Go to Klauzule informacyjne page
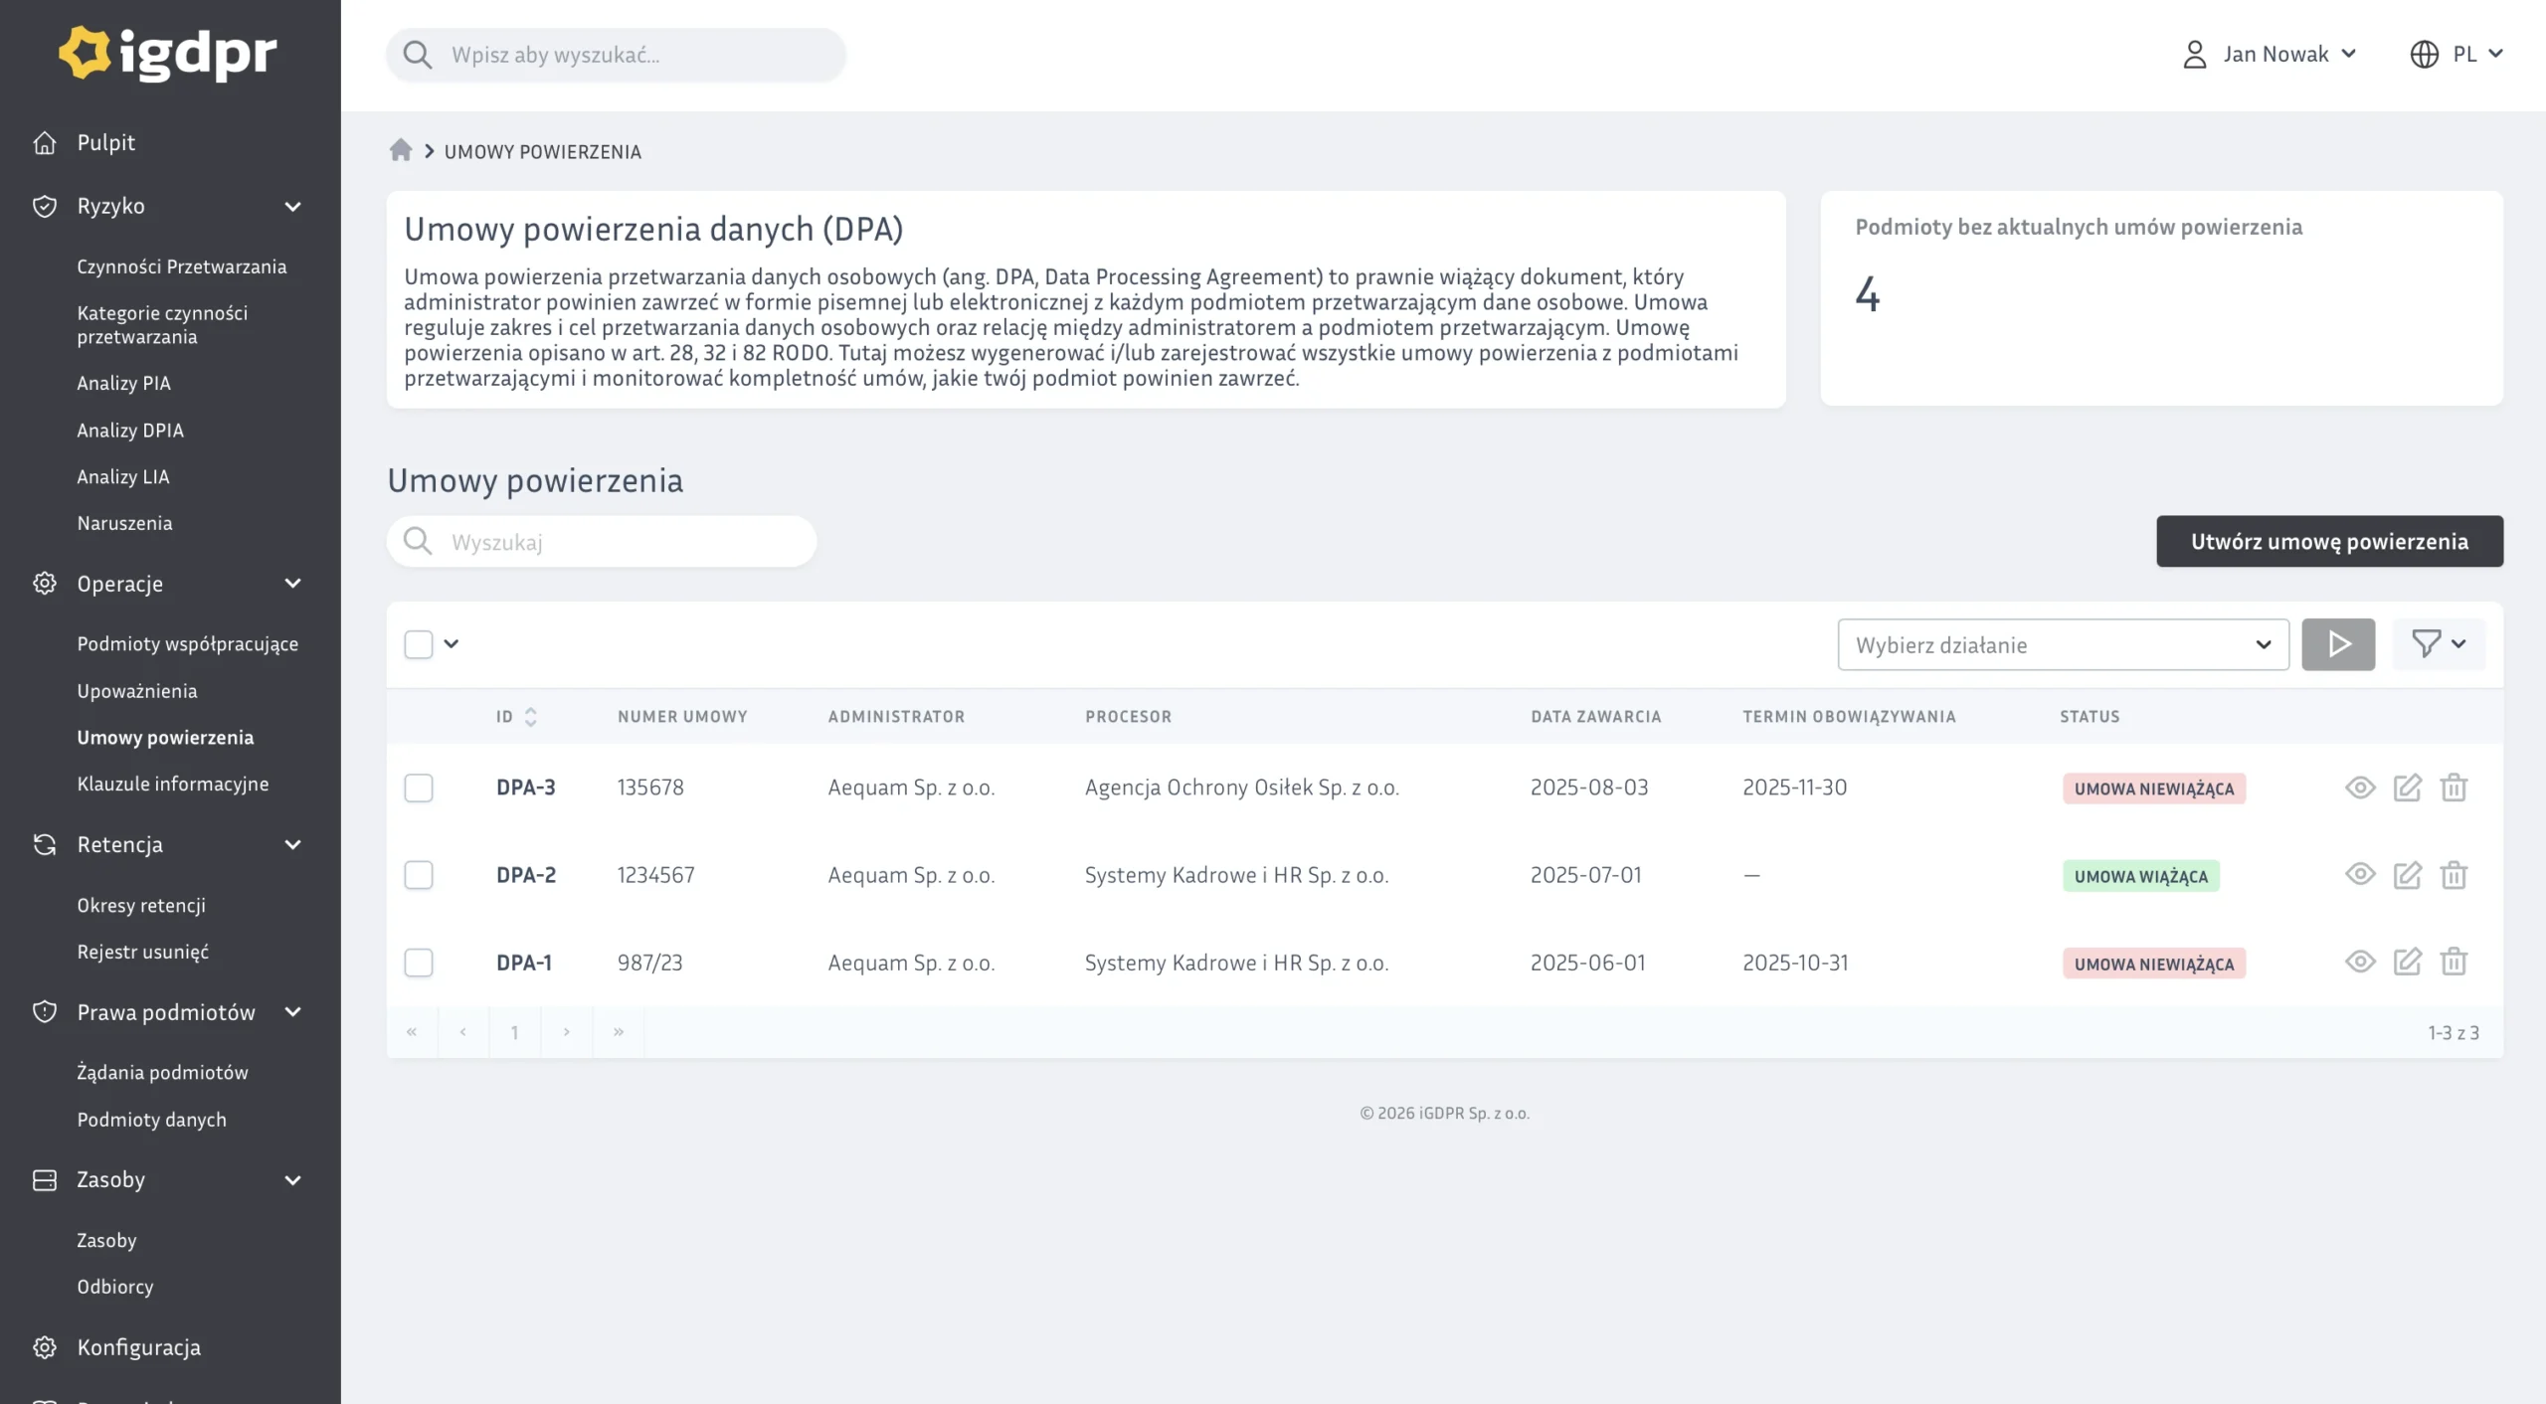The width and height of the screenshot is (2546, 1404). click(172, 784)
